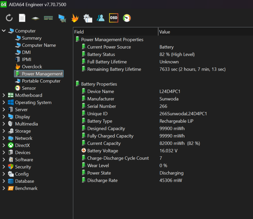Viewport: 253px width, 219px height.
Task: Expand the Config tree node
Action: coord(4,174)
